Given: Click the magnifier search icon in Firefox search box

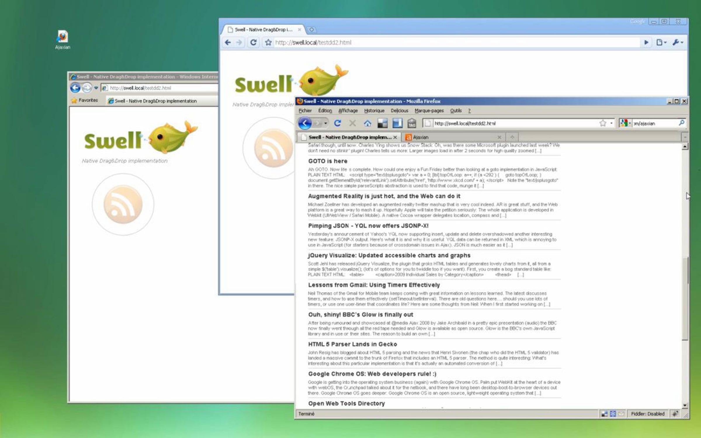Looking at the screenshot, I should coord(681,123).
